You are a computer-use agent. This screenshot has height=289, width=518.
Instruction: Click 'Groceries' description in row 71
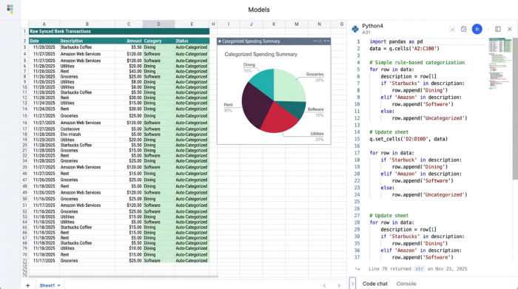pos(69,261)
